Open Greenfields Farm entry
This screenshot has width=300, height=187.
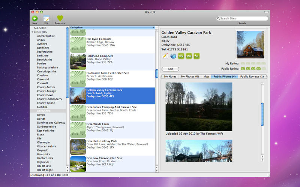click(x=112, y=130)
